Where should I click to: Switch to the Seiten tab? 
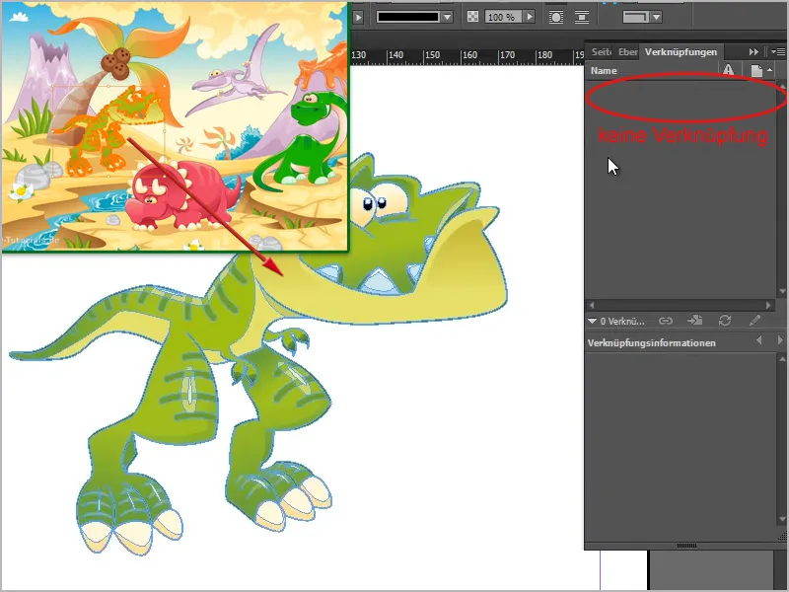pyautogui.click(x=601, y=52)
